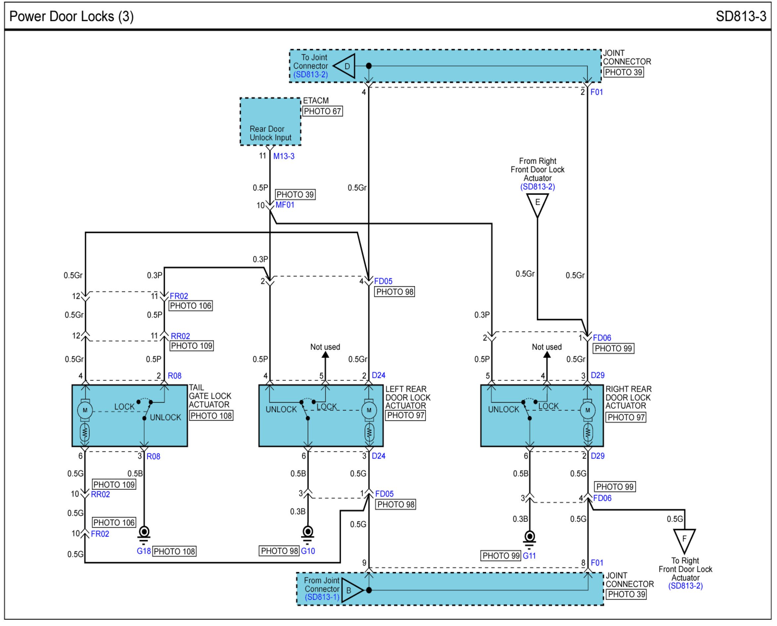
Task: Click the right rear door actuator motor symbol
Action: pos(588,410)
